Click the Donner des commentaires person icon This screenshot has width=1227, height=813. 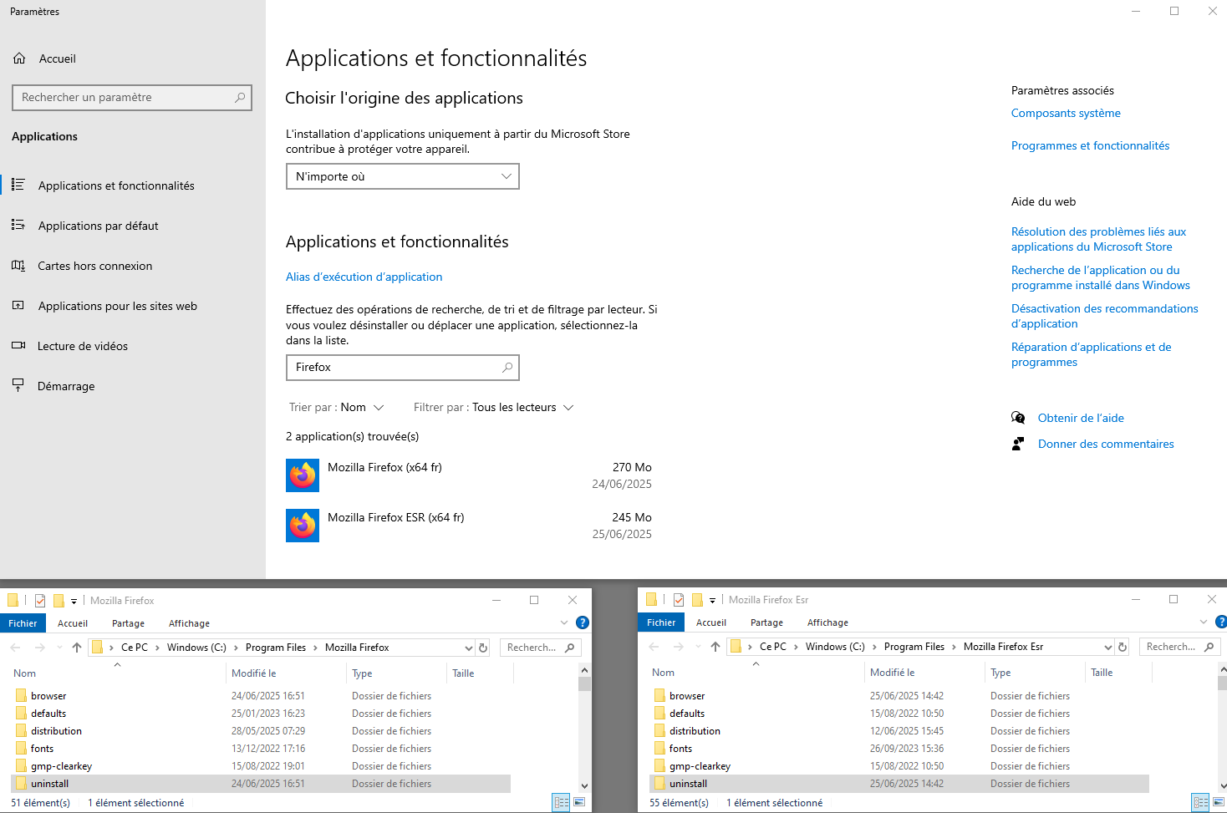point(1018,444)
